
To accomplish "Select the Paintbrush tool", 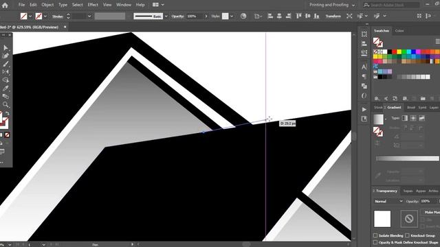I will (5, 64).
